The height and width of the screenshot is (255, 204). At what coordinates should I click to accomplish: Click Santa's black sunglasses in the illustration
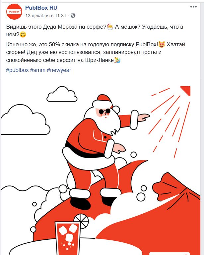pyautogui.click(x=104, y=112)
